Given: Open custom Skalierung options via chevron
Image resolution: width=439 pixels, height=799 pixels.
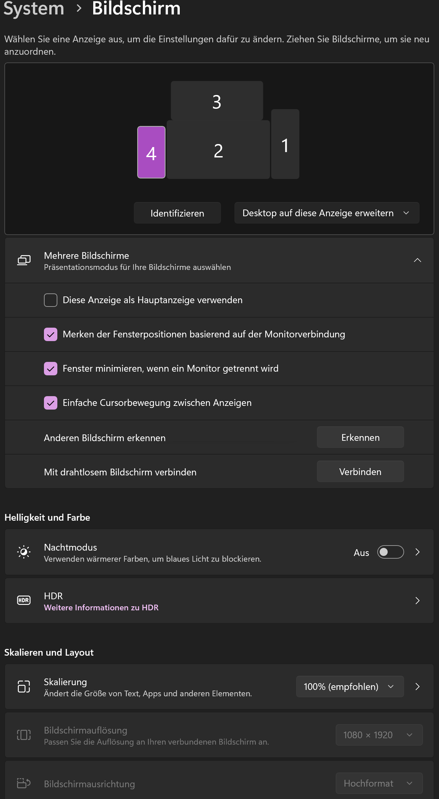Looking at the screenshot, I should [x=418, y=687].
